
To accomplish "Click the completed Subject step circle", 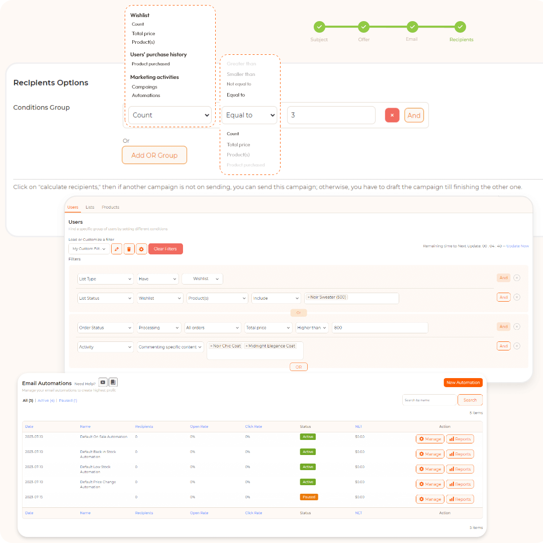I will (319, 27).
